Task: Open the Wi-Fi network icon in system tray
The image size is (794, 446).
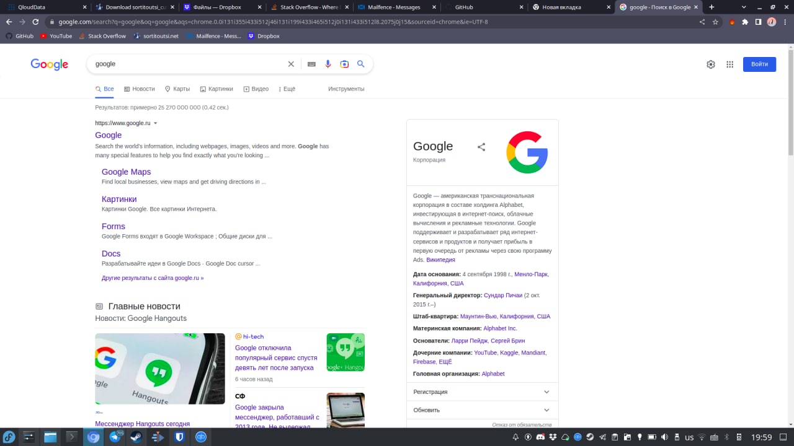Action: (702, 437)
